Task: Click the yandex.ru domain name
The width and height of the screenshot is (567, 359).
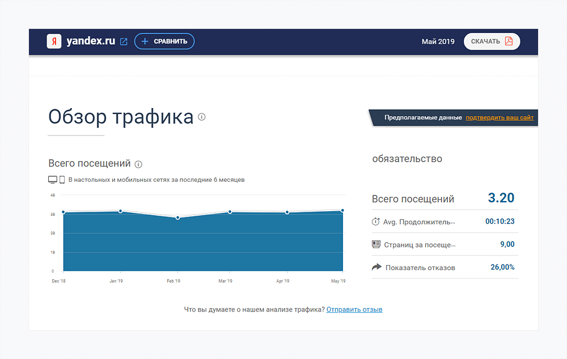Action: (x=91, y=41)
